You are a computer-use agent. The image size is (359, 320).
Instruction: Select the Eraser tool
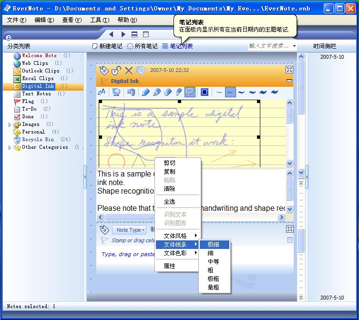point(168,93)
